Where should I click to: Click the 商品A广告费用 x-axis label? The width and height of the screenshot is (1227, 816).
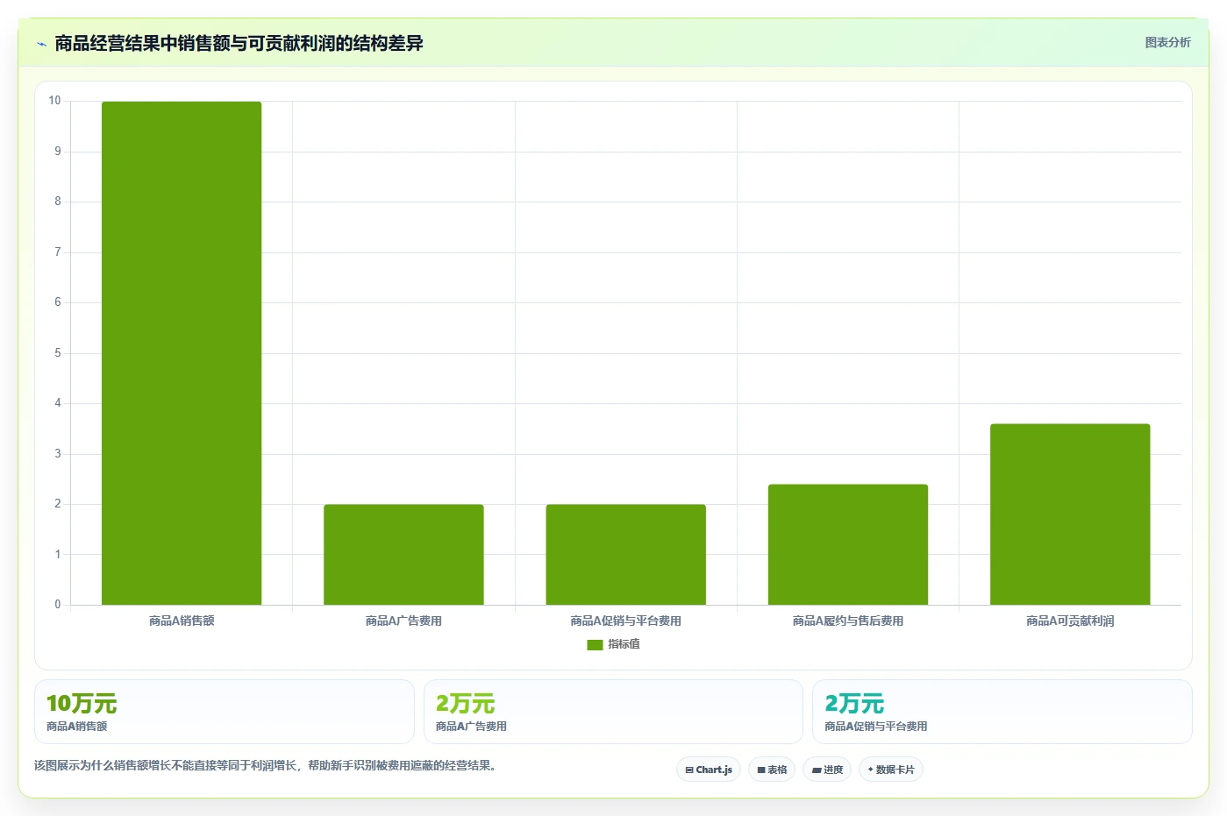click(x=403, y=621)
